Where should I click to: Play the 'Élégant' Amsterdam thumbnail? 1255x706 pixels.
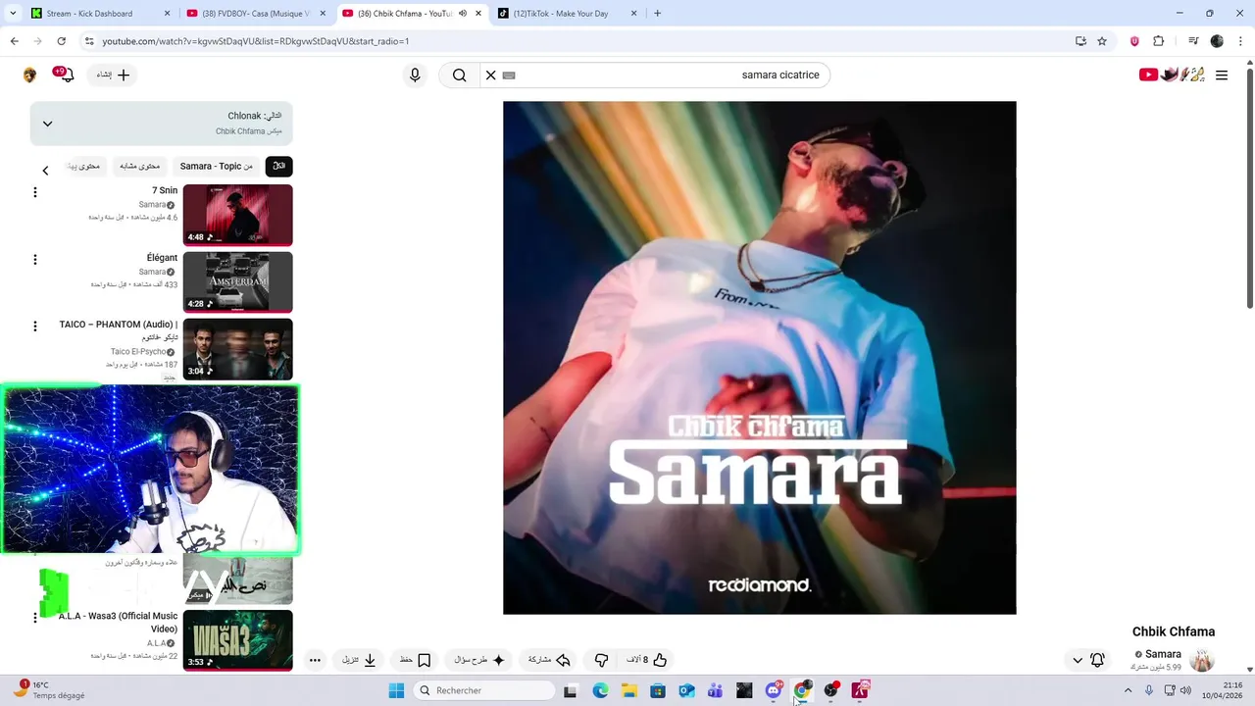pos(237,282)
